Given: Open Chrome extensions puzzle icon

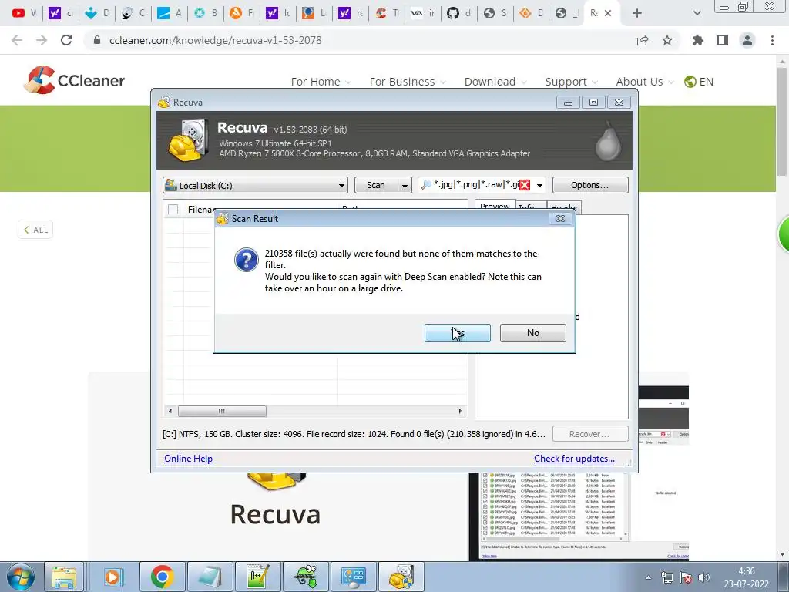Looking at the screenshot, I should [698, 40].
